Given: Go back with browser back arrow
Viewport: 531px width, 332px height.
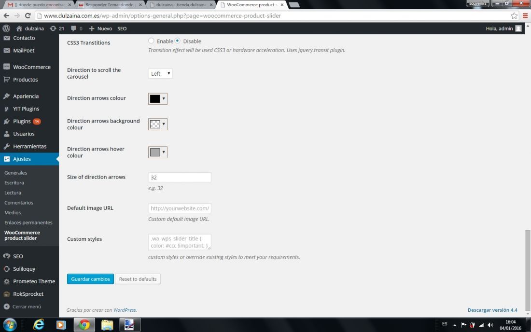Looking at the screenshot, I should (6, 15).
